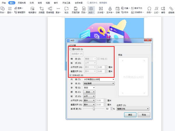Uncheck the 文字水印 text watermark checkbox
The height and width of the screenshot is (131, 175).
(71, 75)
